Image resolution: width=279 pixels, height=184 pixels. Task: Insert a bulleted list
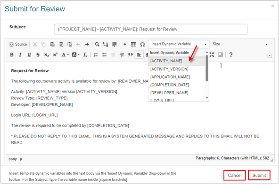tap(105, 55)
